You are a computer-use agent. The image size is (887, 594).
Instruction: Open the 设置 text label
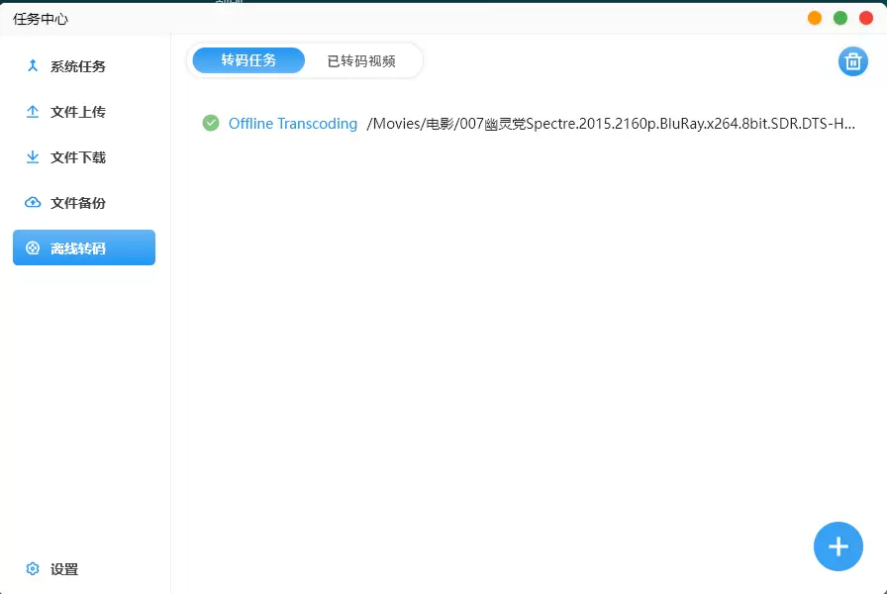pos(64,569)
